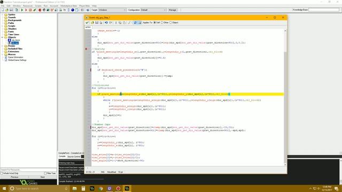Select obj_block in the Objects folder
The height and width of the screenshot is (192, 342).
coord(15,41)
